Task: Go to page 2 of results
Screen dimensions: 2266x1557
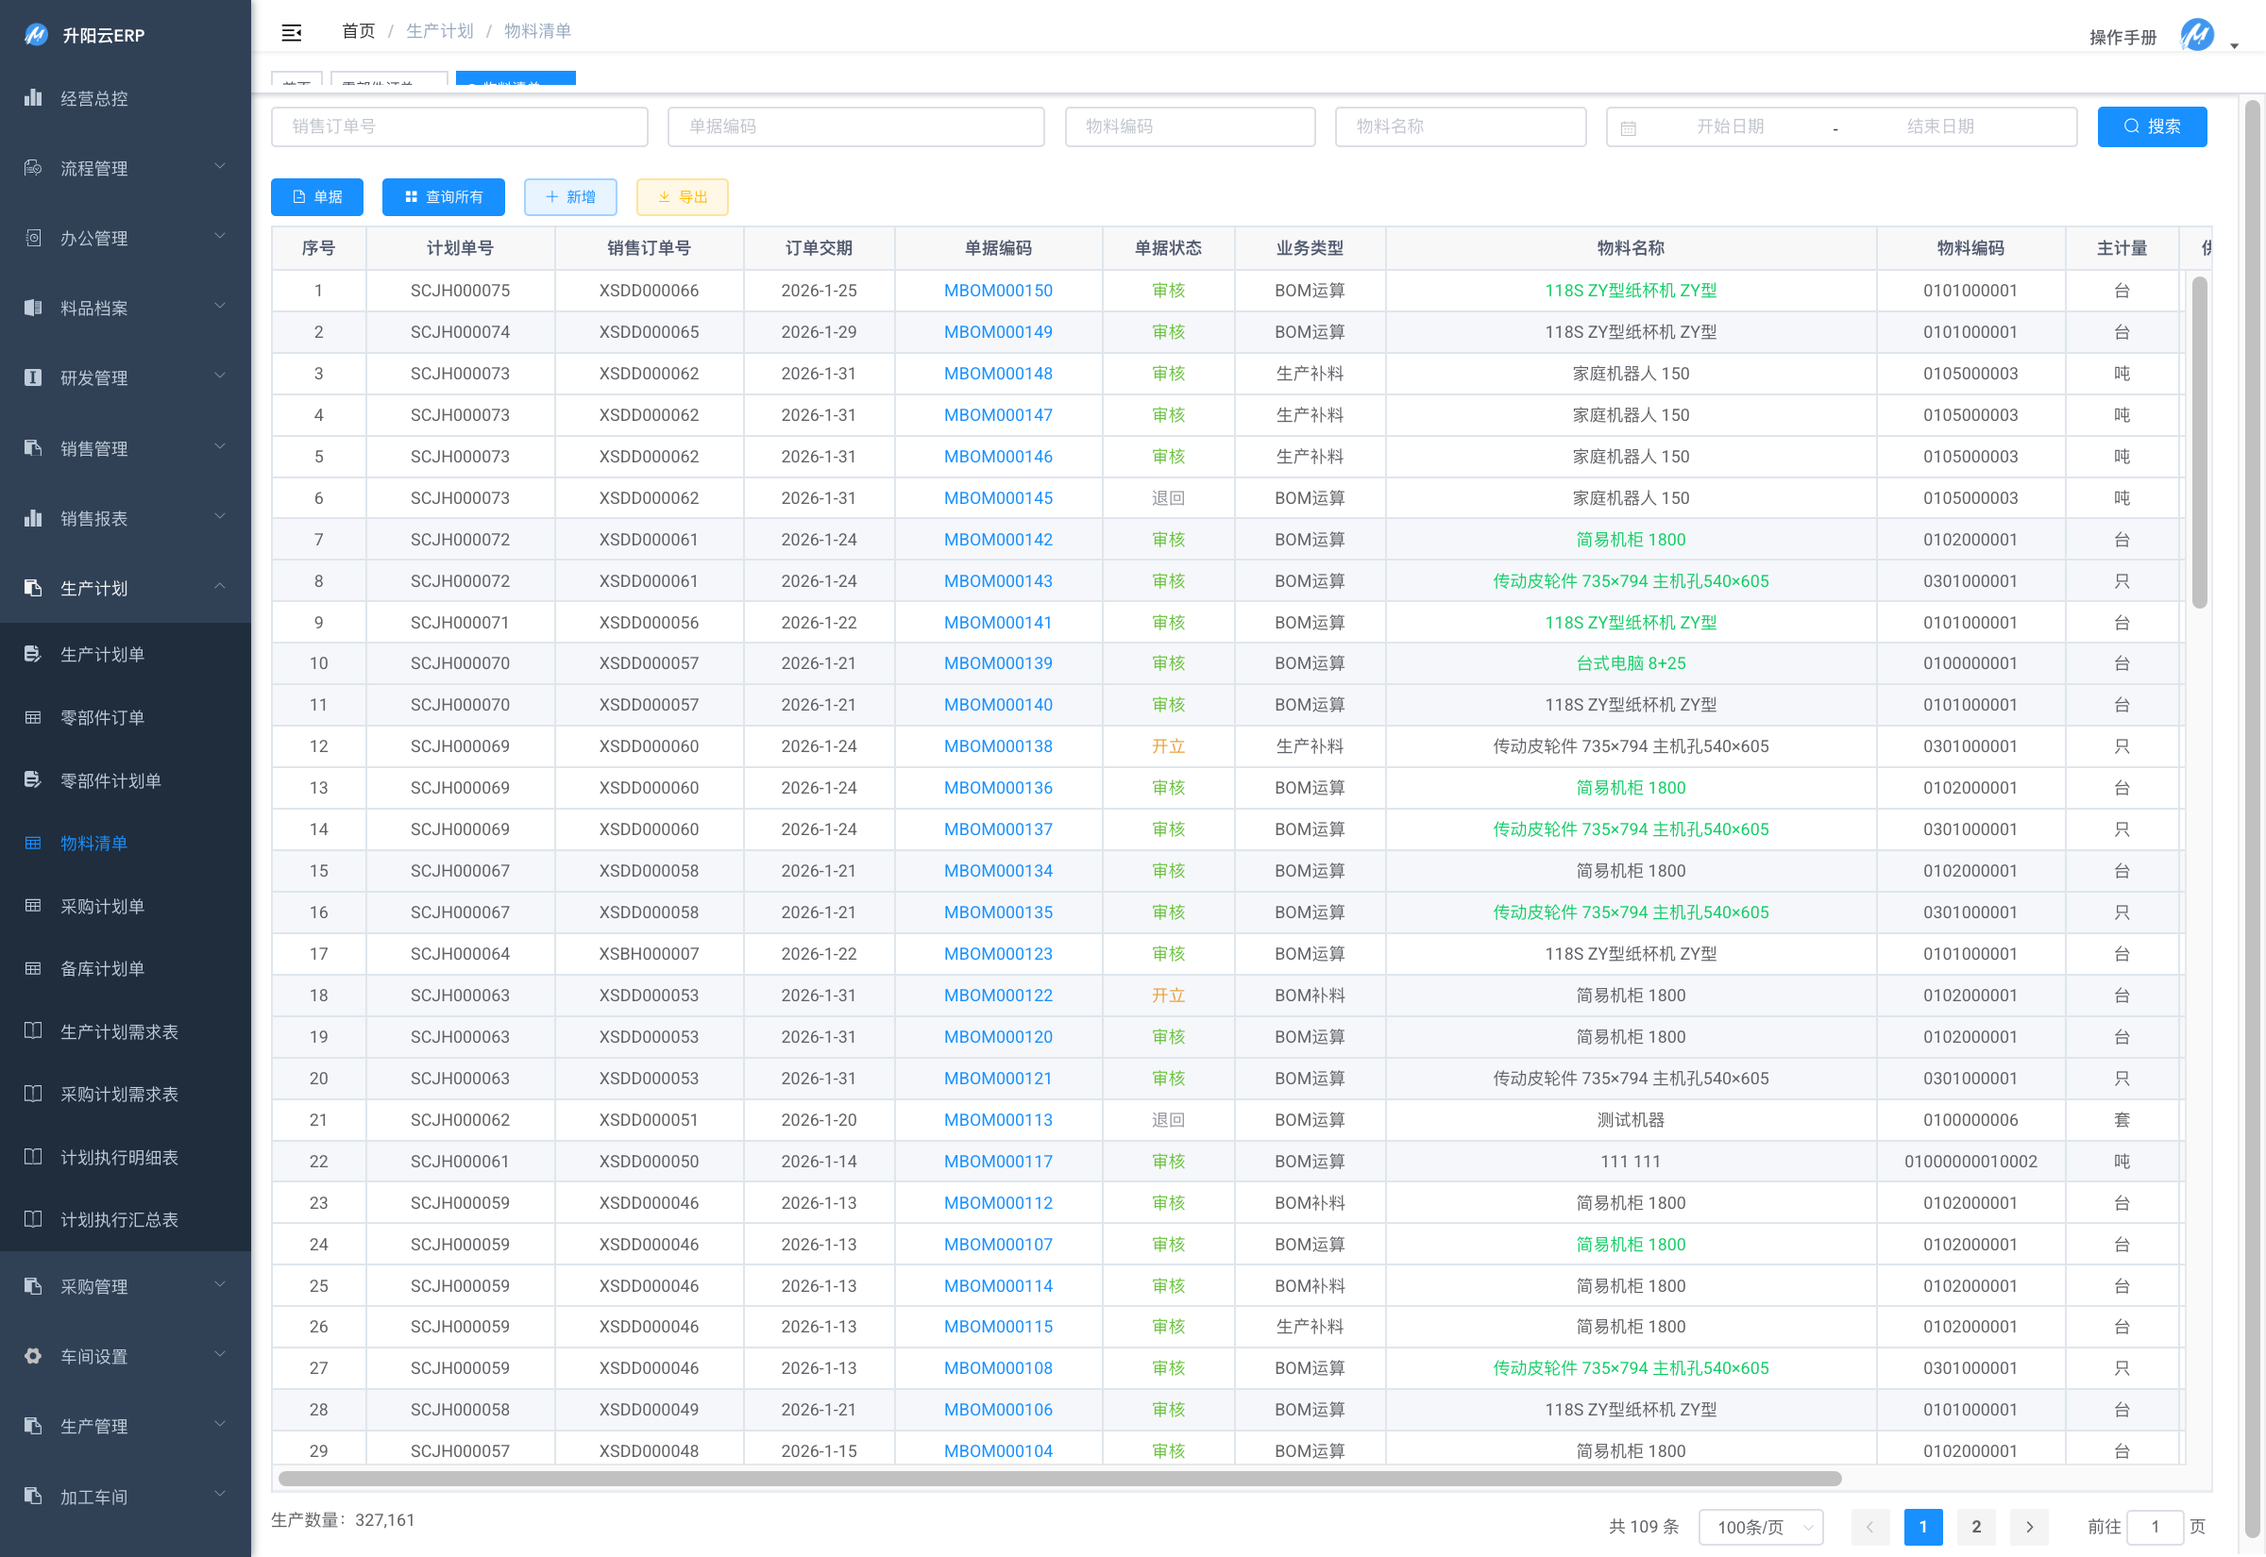Action: pyautogui.click(x=1975, y=1526)
